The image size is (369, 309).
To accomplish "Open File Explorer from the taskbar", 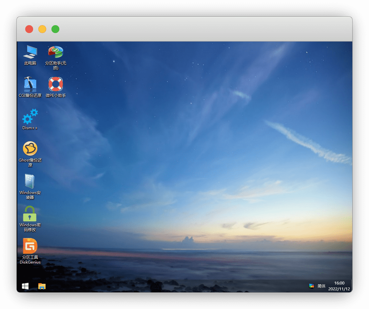I will [x=42, y=286].
